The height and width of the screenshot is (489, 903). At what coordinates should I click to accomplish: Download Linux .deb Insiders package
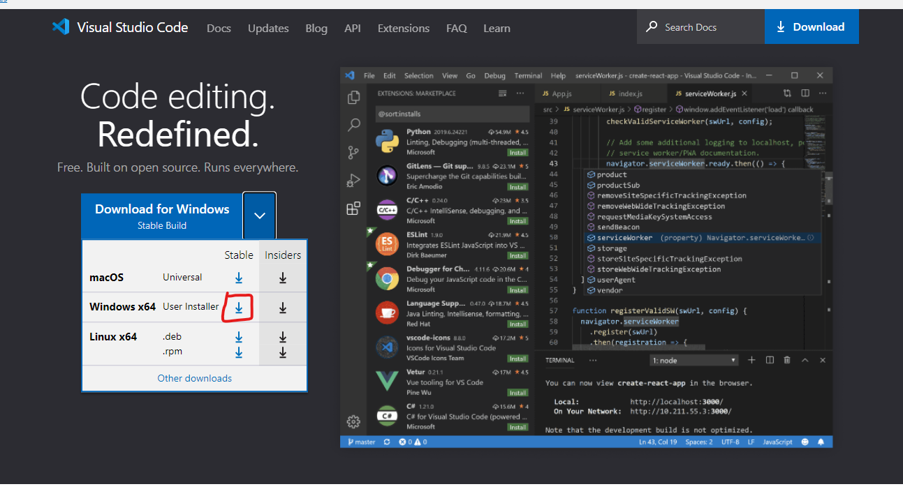283,337
